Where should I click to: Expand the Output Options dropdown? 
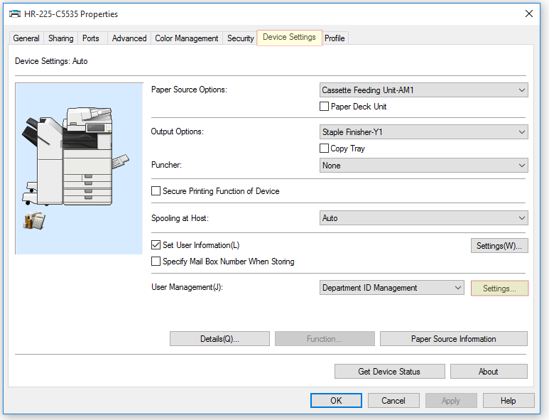(423, 132)
